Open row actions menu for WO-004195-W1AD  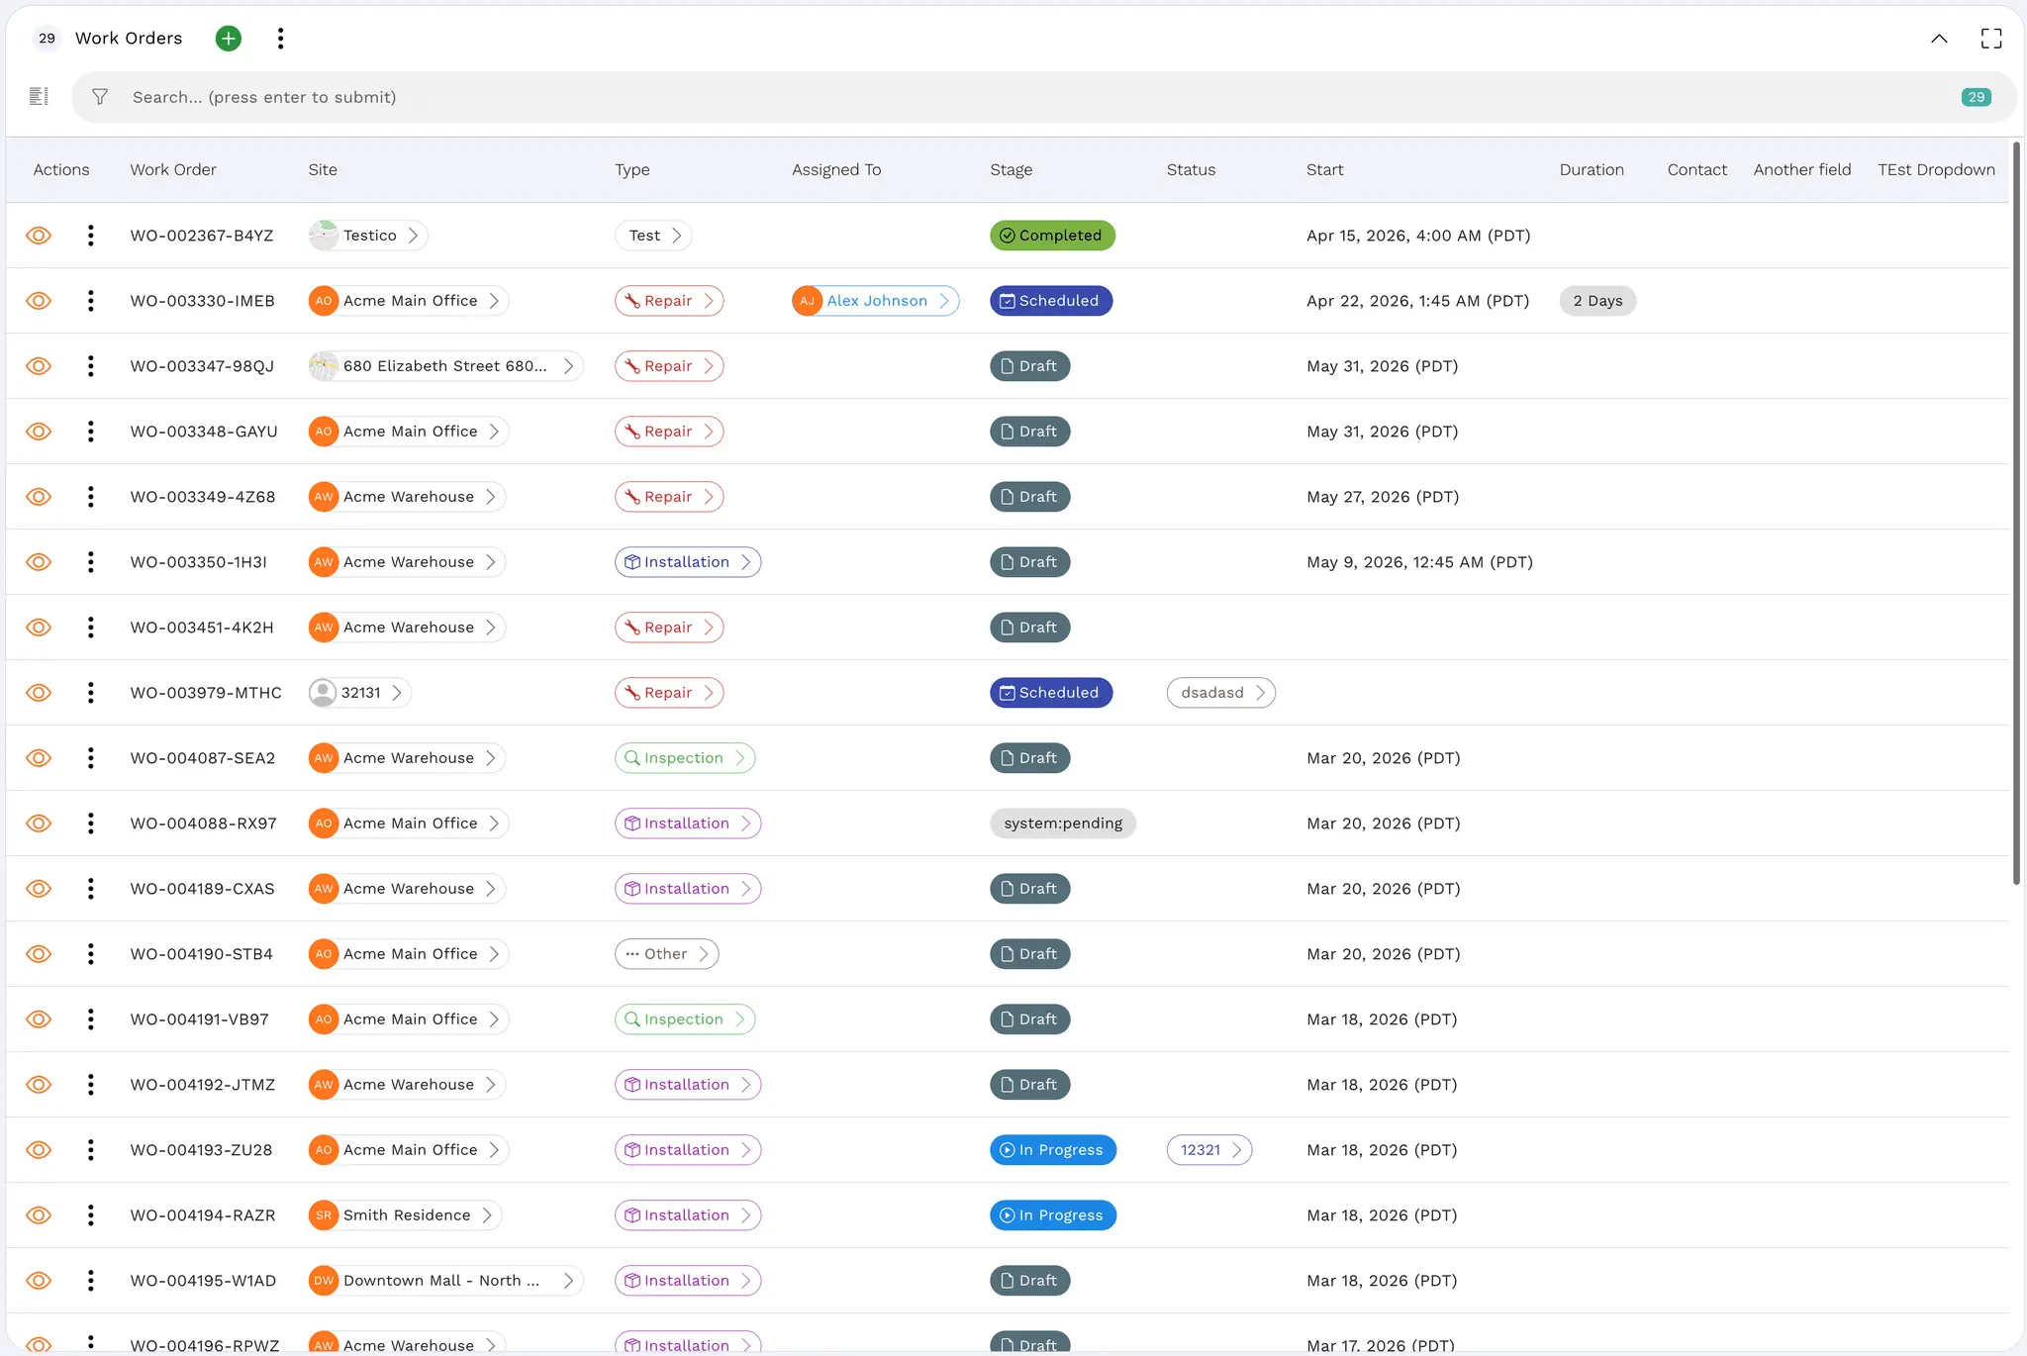pos(91,1281)
